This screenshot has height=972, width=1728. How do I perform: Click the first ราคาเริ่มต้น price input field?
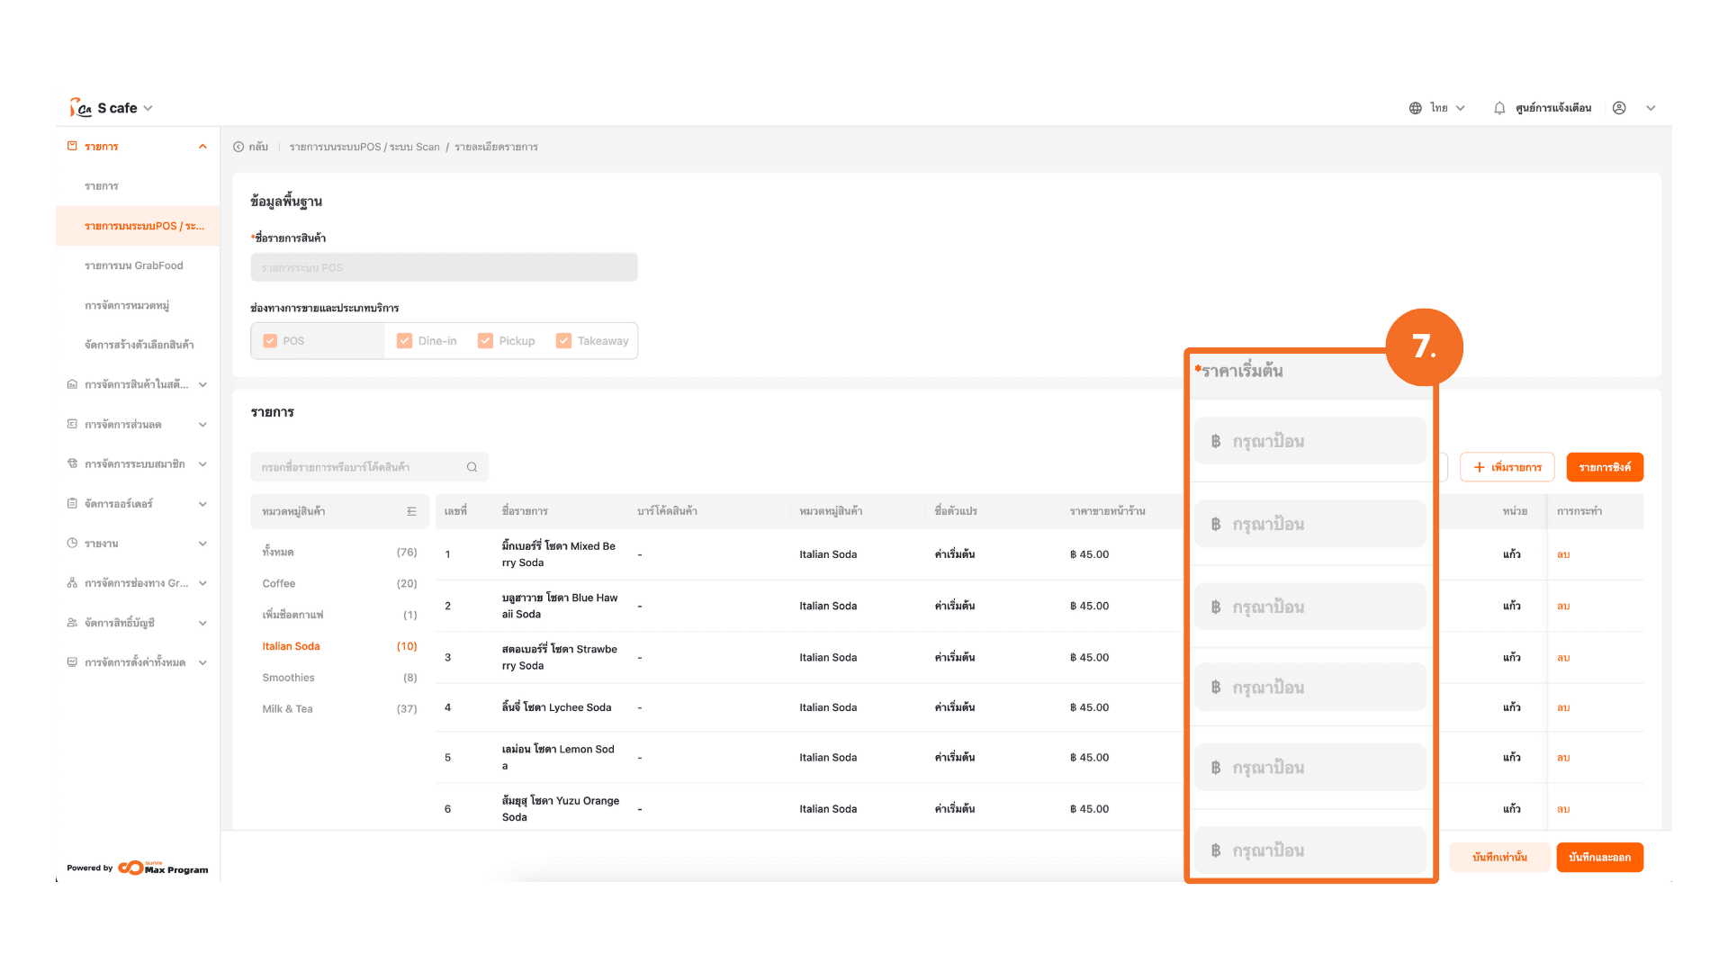1310,442
